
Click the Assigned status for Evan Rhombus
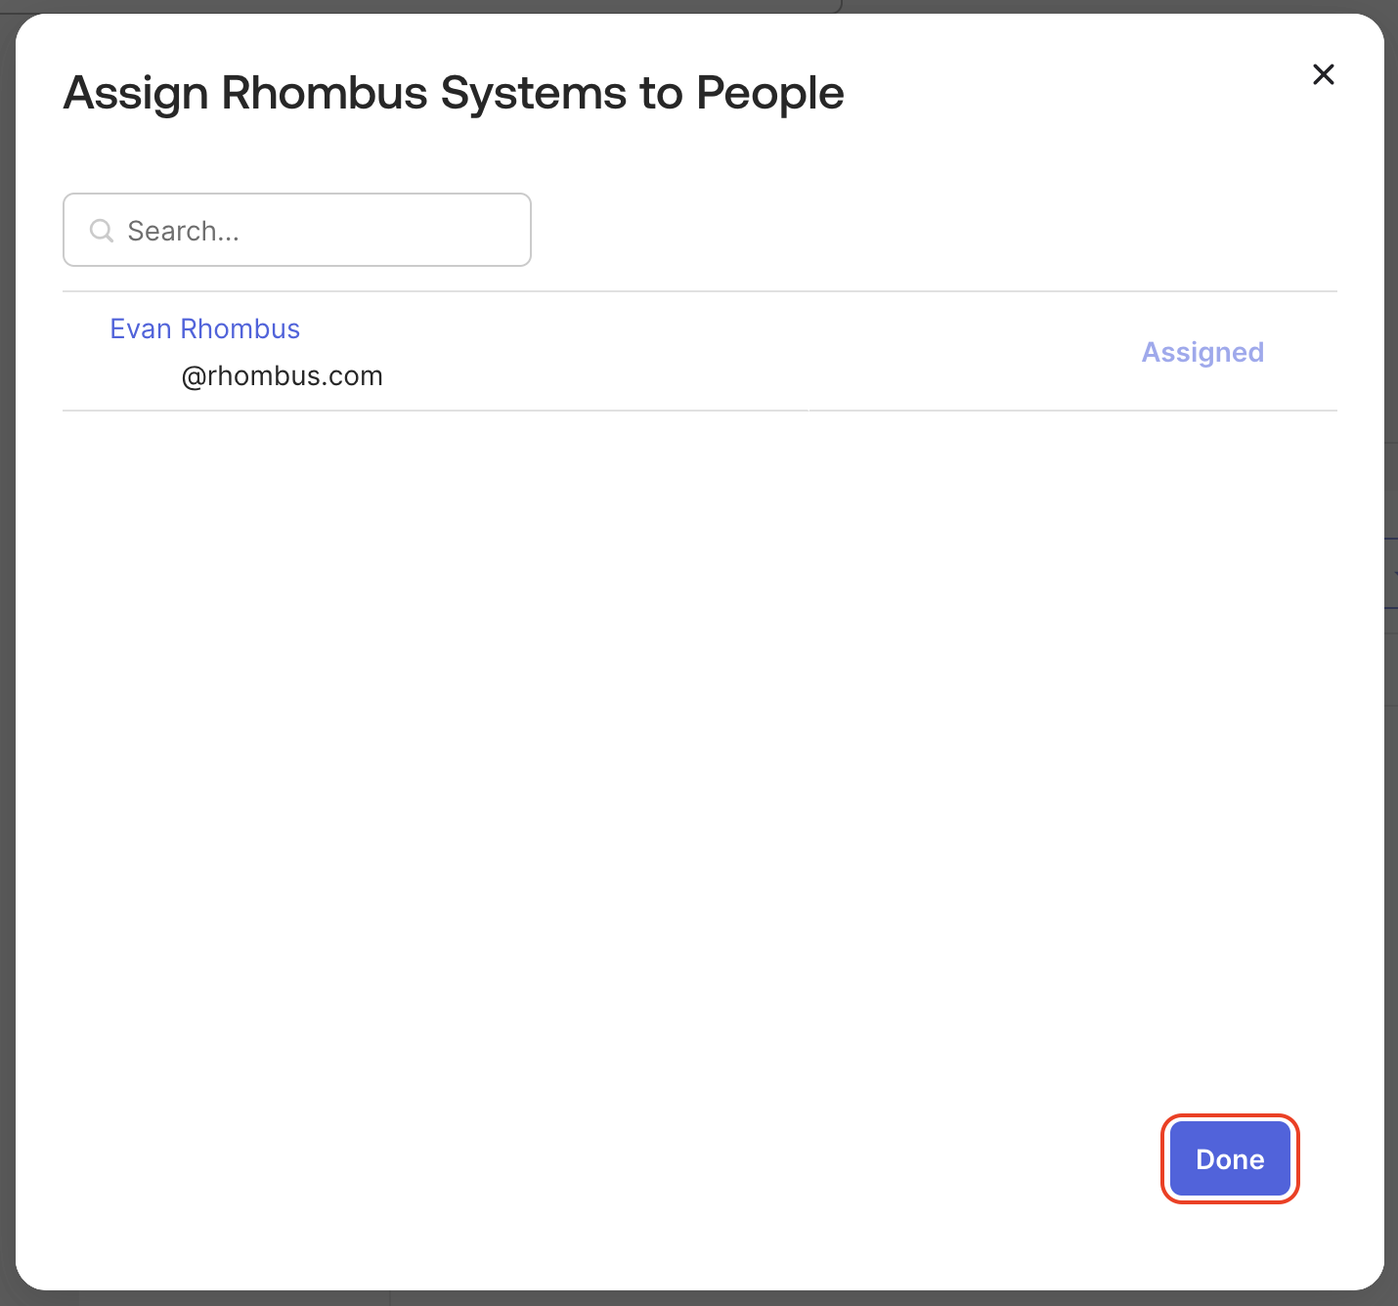(1202, 352)
